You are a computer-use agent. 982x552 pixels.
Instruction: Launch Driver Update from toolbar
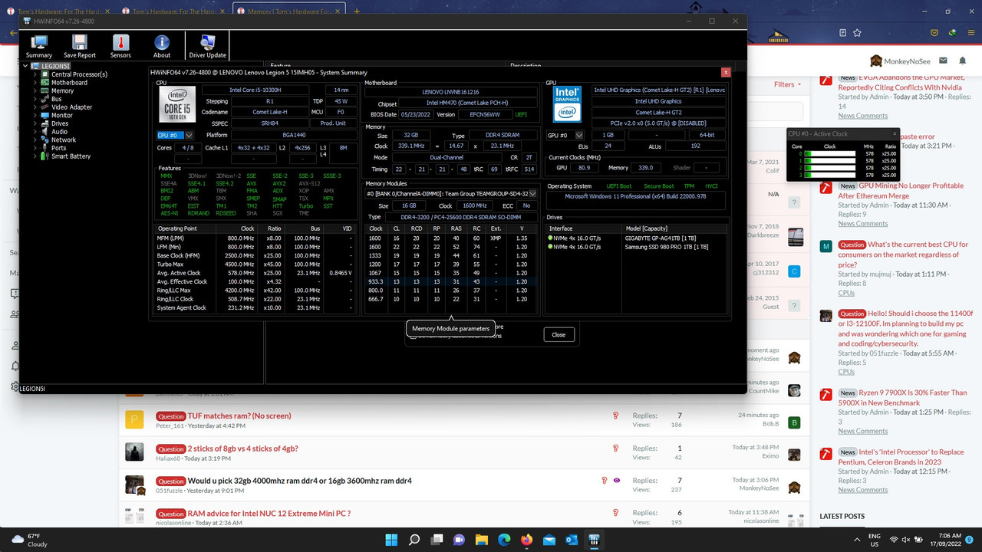208,46
